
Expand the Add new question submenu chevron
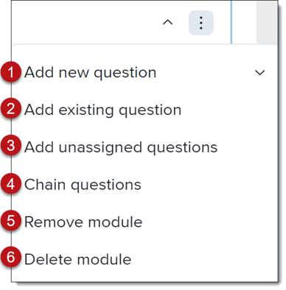point(259,73)
